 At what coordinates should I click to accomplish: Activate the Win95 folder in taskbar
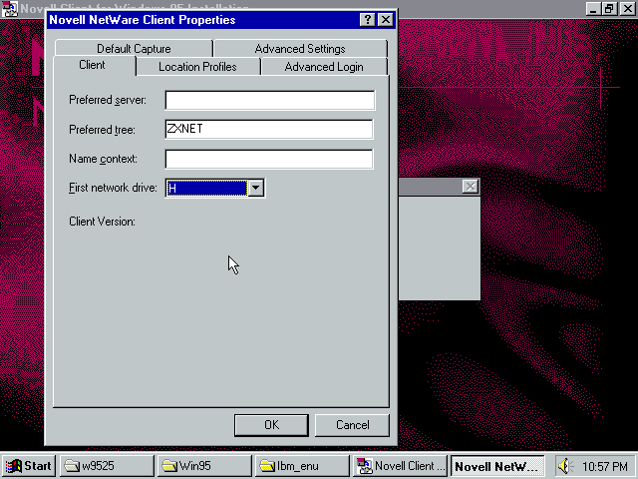pyautogui.click(x=204, y=466)
